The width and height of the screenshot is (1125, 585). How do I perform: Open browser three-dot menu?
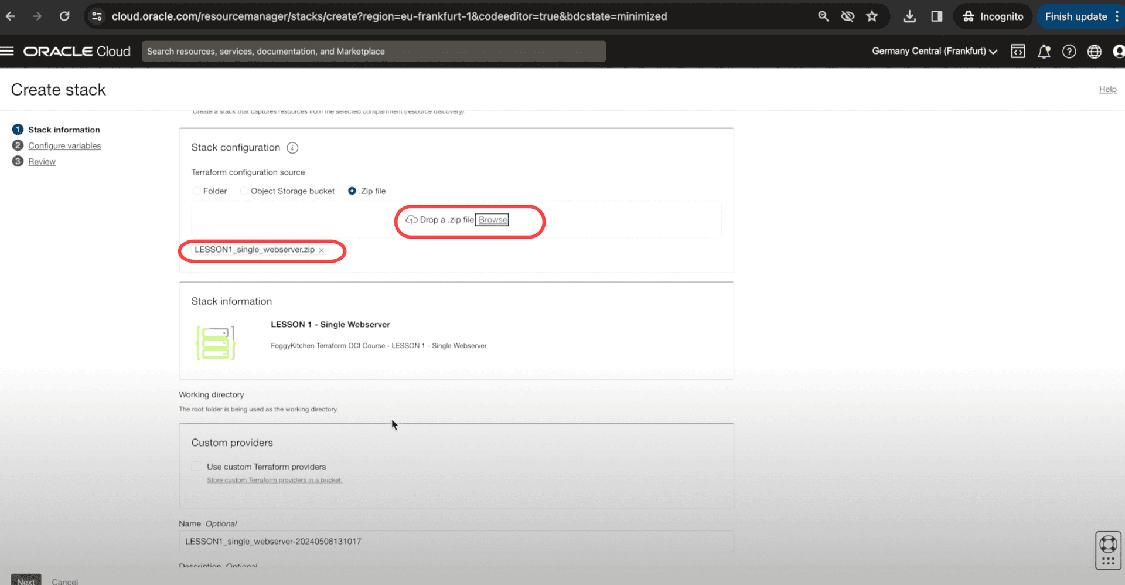pyautogui.click(x=1118, y=16)
